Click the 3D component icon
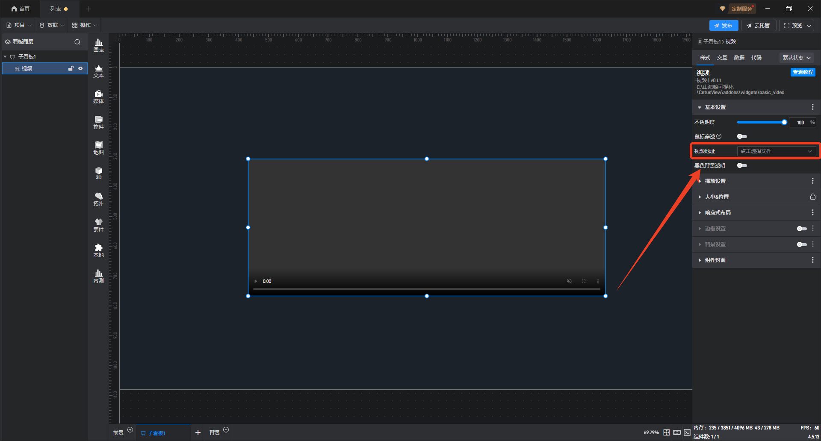821x441 pixels. [98, 173]
